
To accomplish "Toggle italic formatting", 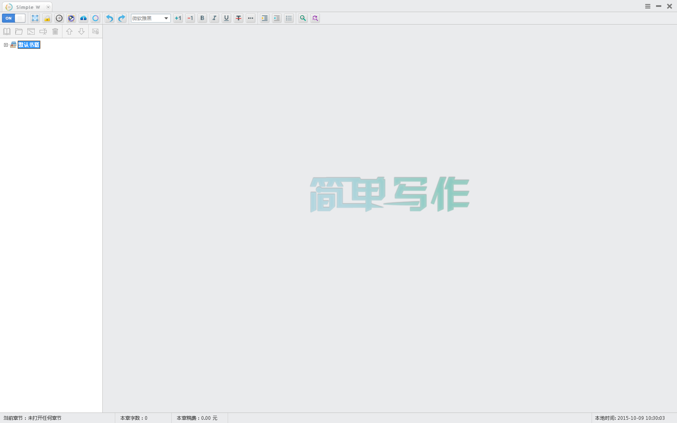I will coord(214,18).
